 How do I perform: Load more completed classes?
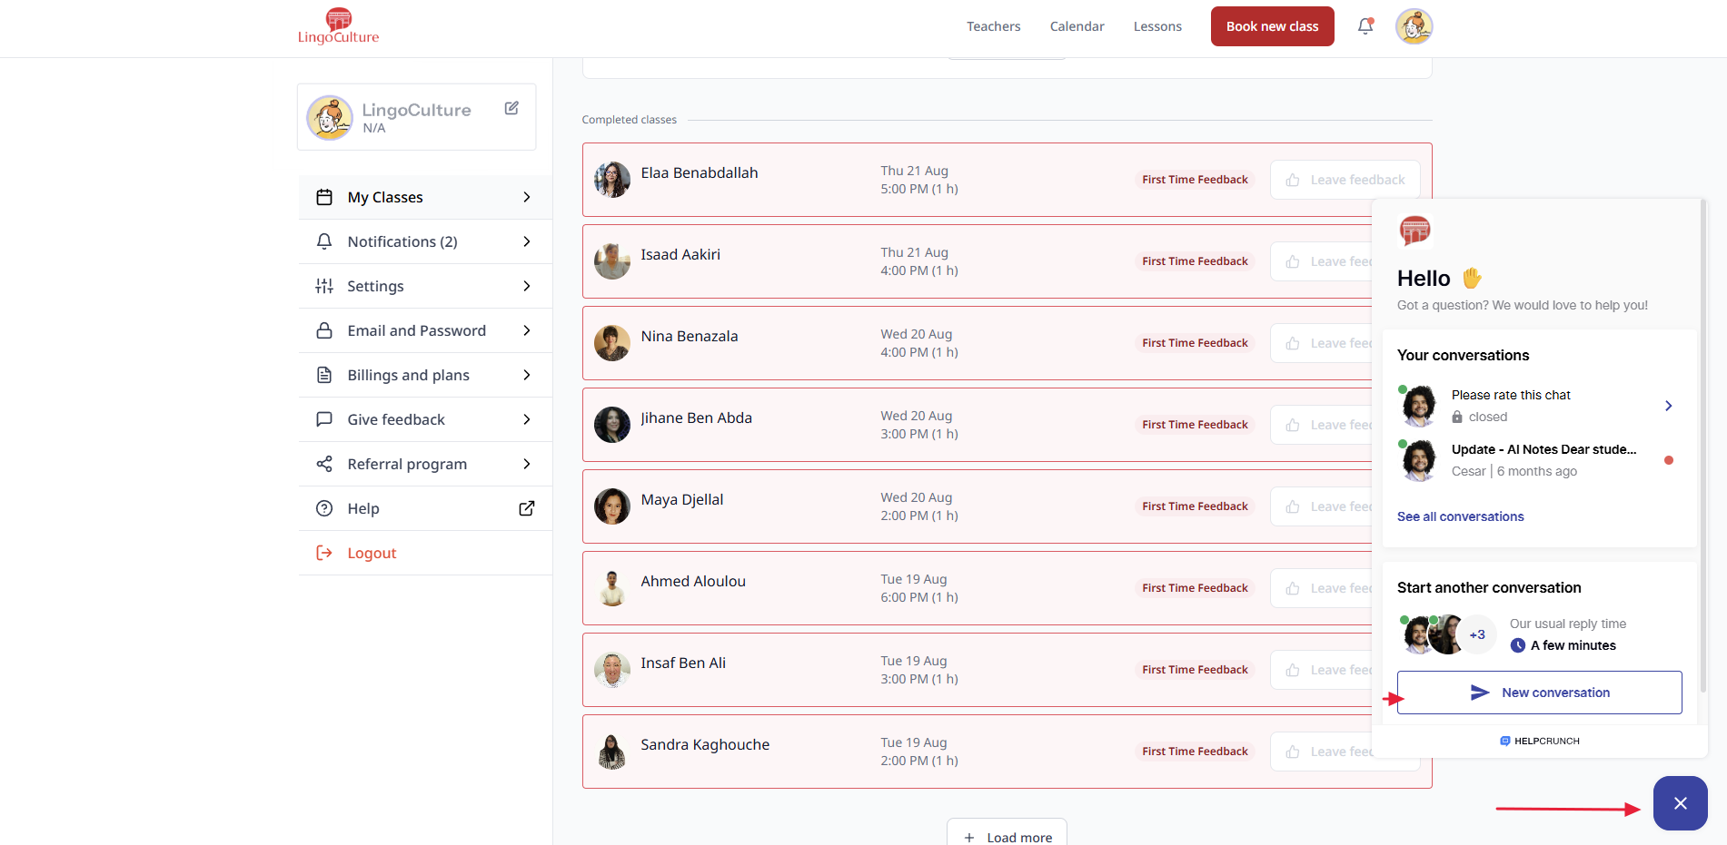tap(1007, 836)
